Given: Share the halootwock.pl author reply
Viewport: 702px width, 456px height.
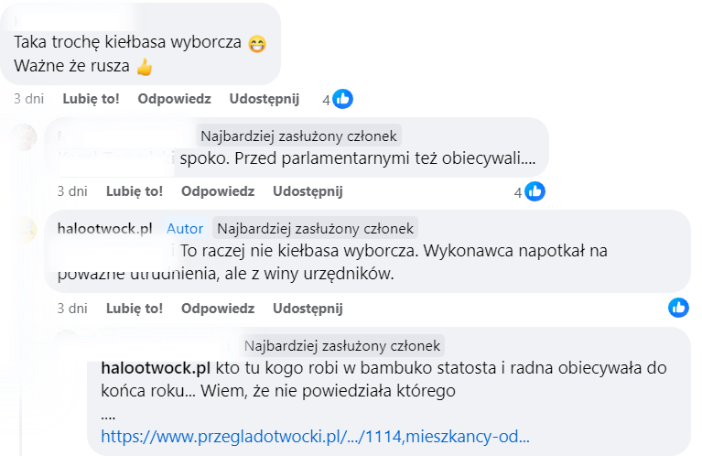Looking at the screenshot, I should (308, 308).
